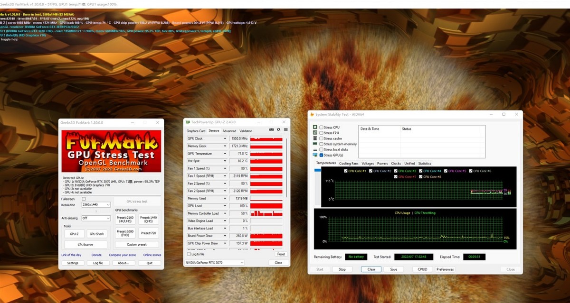The width and height of the screenshot is (570, 303).
Task: Launch GPU Shark from FurMark tools
Action: [x=97, y=233]
